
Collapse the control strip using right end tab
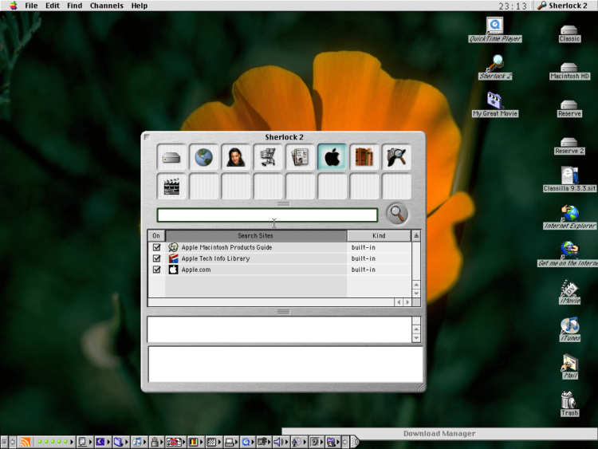[355, 442]
